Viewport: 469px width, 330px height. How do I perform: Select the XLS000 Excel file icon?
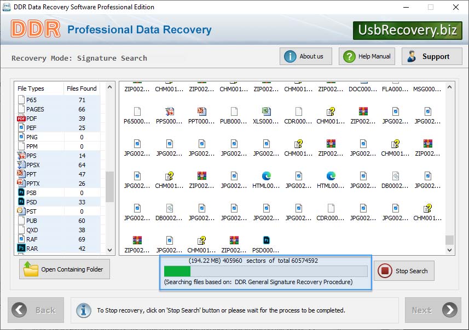point(266,111)
